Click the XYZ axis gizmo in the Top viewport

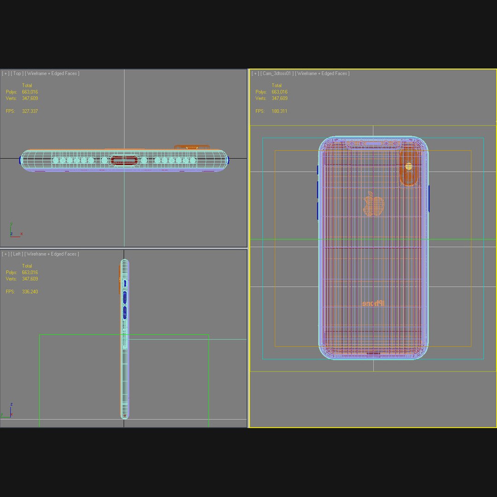point(15,231)
